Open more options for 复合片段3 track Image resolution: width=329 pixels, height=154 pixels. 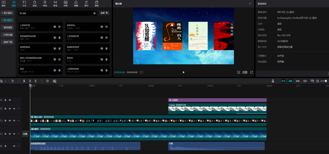click(x=19, y=120)
